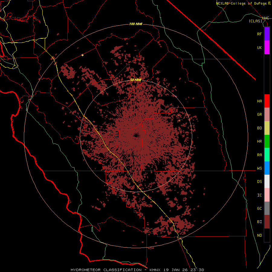Select the GR pinkish legend swatch
272x272 pixels.
(267, 115)
